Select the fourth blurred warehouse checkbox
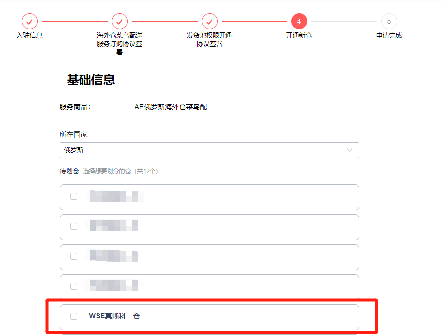Viewport: 445px width, 335px height. (74, 286)
